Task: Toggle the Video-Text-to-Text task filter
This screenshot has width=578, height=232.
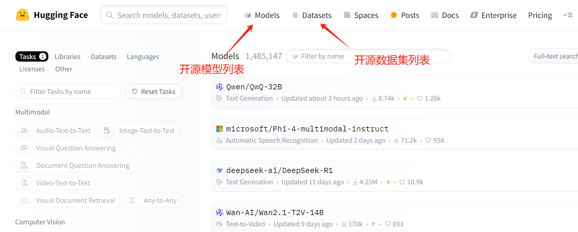Action: point(55,183)
